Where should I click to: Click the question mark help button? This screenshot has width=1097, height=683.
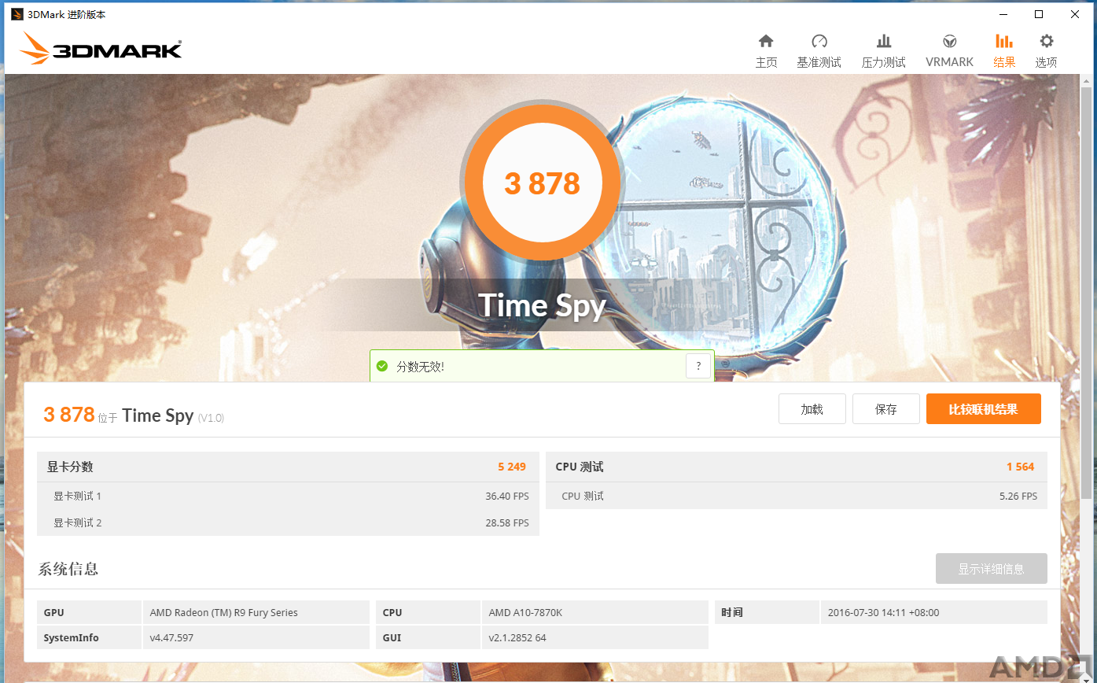698,367
